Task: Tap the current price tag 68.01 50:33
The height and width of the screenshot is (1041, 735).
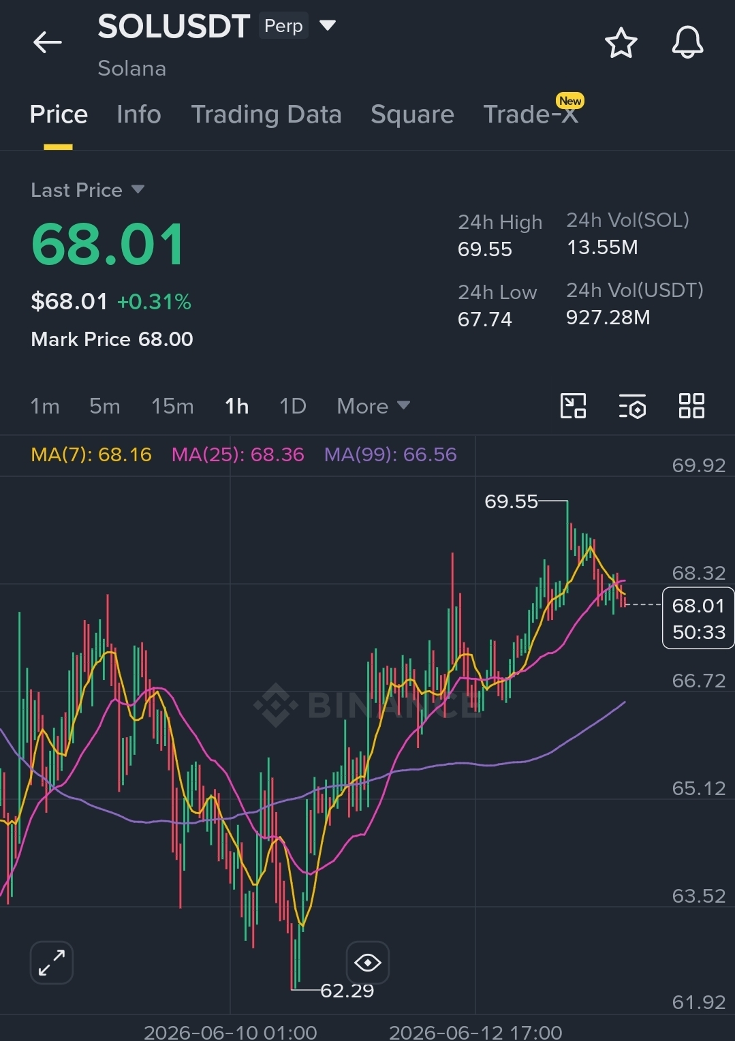Action: point(698,618)
